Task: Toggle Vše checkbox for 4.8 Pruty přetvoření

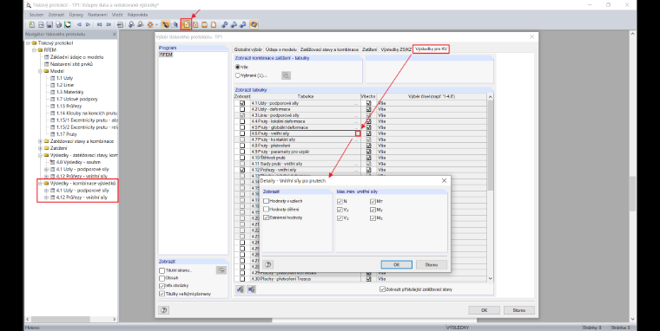Action: click(x=369, y=146)
